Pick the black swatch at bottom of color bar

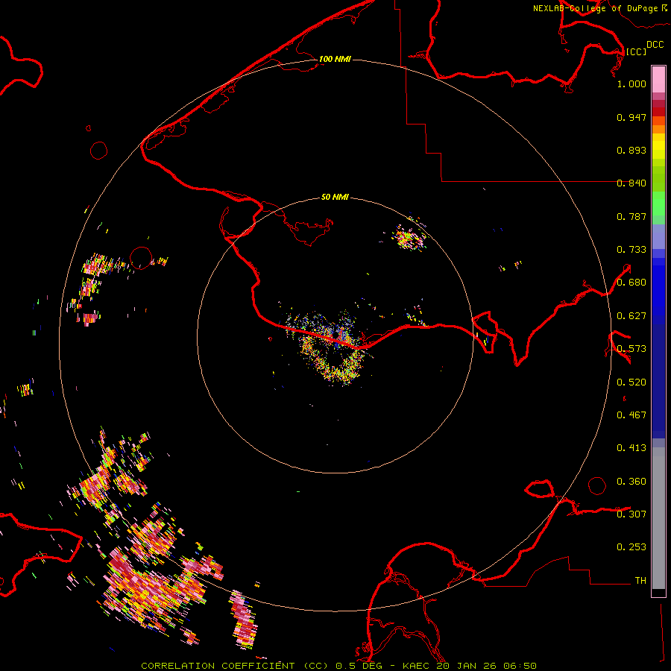(x=658, y=593)
